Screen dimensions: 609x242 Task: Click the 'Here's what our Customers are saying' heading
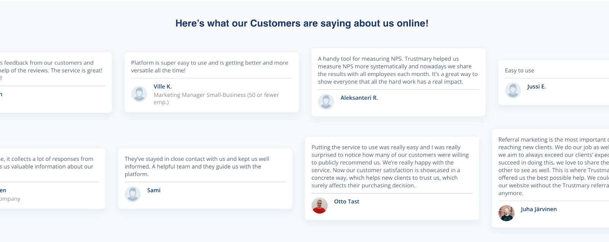pyautogui.click(x=302, y=24)
